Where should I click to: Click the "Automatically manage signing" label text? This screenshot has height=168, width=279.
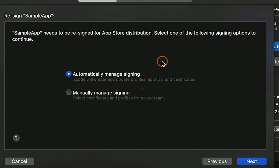pyautogui.click(x=106, y=74)
